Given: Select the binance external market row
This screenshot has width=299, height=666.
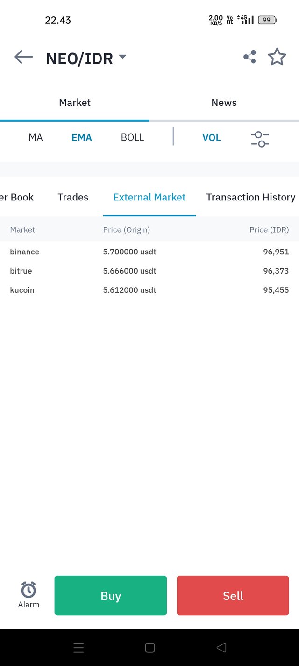Looking at the screenshot, I should pos(149,252).
